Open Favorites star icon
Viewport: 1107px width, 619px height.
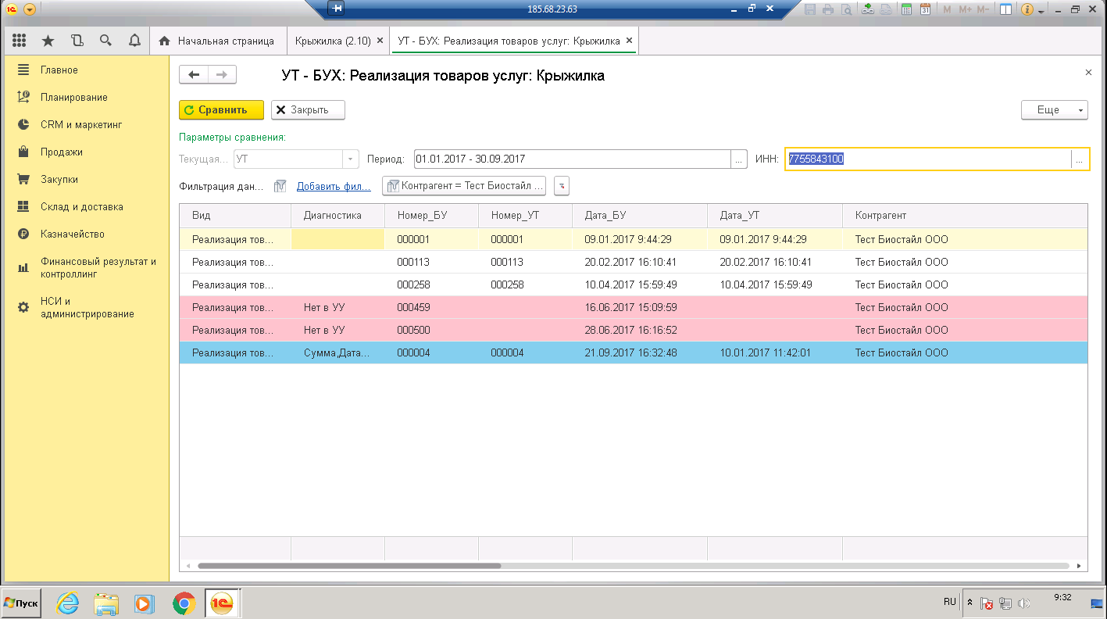(48, 41)
